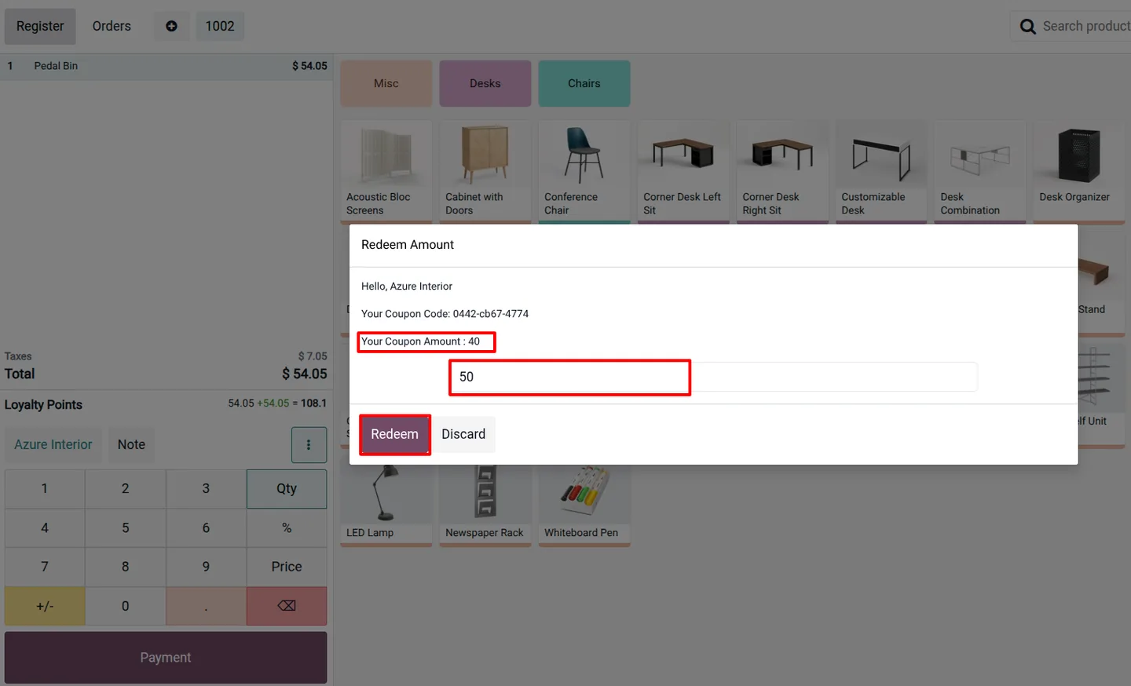The image size is (1131, 686).
Task: Select the Corner Desk Left Sit product
Action: [x=683, y=173]
